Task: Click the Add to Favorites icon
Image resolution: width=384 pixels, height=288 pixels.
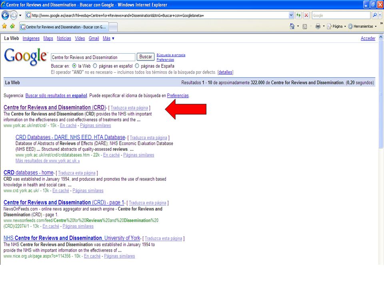Action: click(x=12, y=26)
